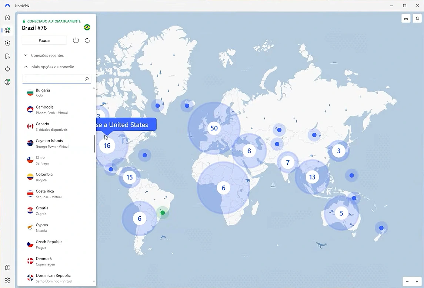
Task: Click the Mongolia server dot
Action: point(314,135)
